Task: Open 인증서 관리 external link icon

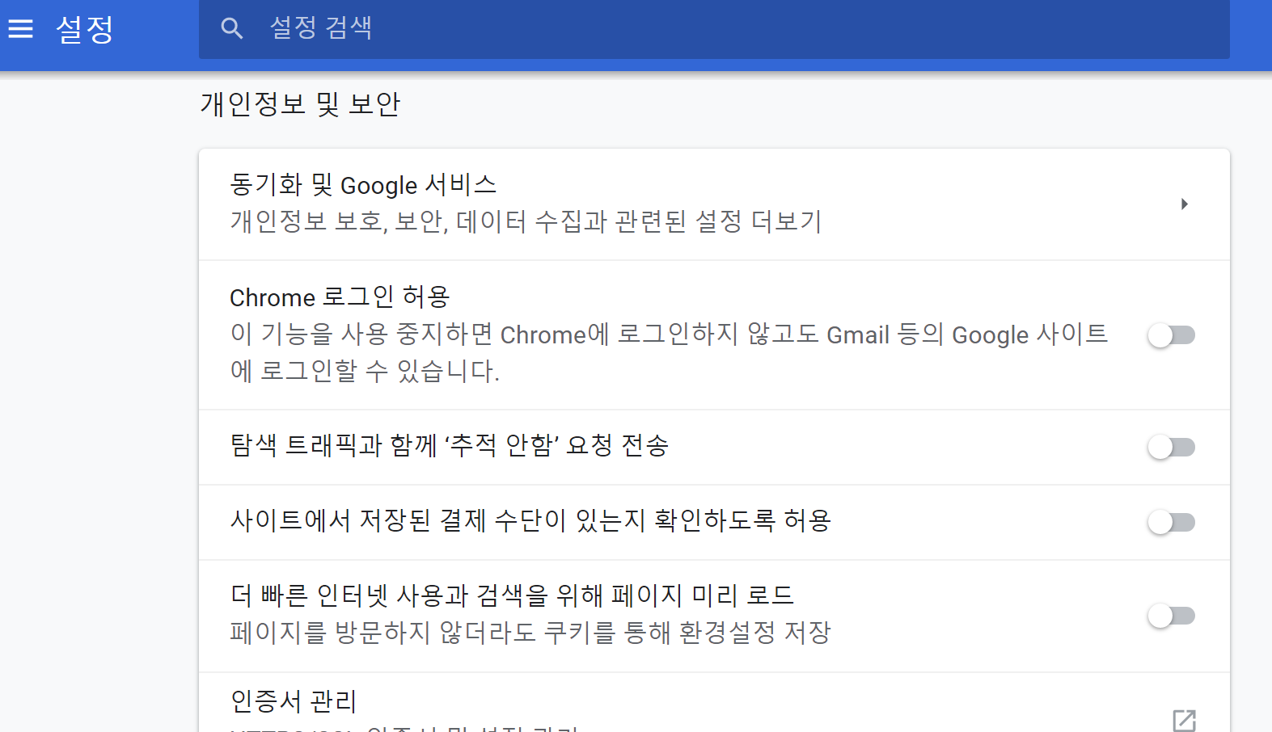Action: click(x=1184, y=720)
